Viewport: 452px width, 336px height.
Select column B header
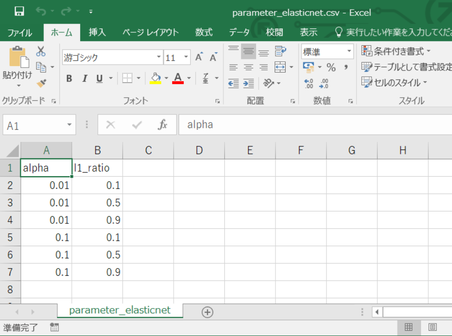tap(97, 150)
